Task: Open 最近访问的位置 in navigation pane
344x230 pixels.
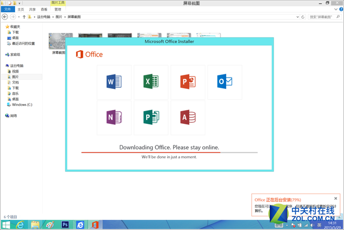Action: [24, 43]
